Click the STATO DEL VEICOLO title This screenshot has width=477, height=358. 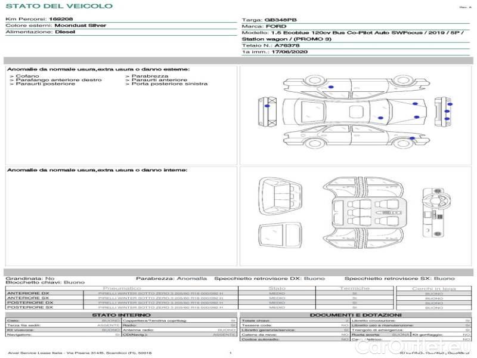click(x=59, y=6)
